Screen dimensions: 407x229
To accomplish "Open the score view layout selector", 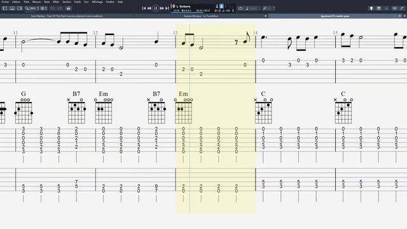I will coord(44,8).
